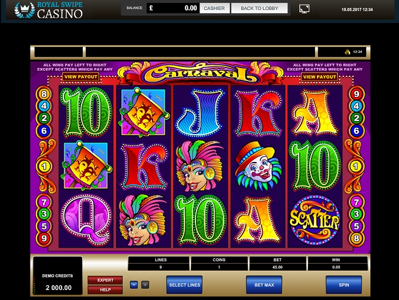Spin the reels

344,285
